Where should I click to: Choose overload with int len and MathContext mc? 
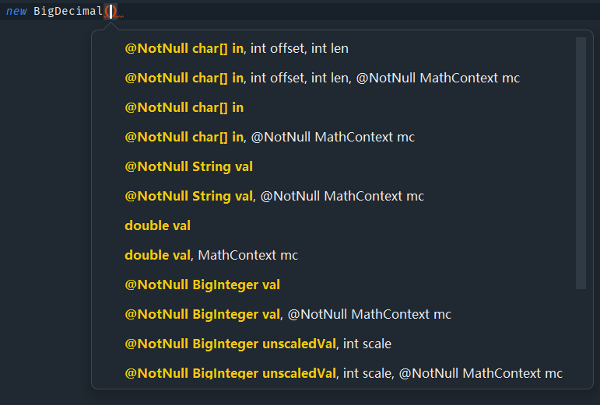tap(322, 78)
